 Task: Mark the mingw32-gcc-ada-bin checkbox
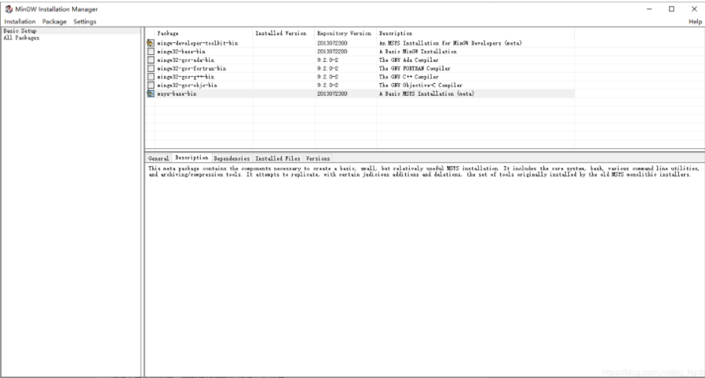(151, 60)
